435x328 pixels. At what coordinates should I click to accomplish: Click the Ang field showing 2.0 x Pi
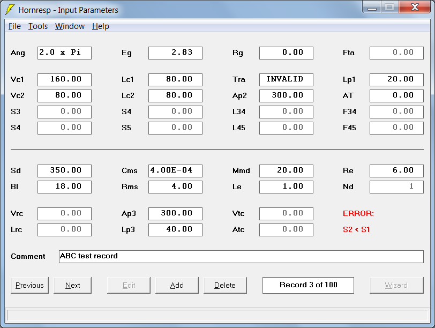coord(64,53)
